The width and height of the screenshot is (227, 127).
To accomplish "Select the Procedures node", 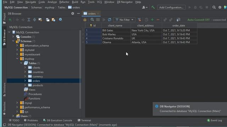I will [x=35, y=94].
